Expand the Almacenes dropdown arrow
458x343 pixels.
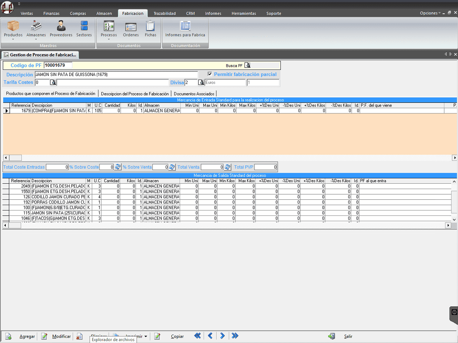coord(36,39)
